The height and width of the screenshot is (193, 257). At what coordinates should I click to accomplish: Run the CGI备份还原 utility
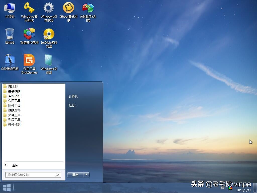click(x=10, y=60)
